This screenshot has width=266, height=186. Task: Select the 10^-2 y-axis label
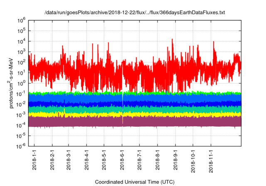pyautogui.click(x=21, y=104)
